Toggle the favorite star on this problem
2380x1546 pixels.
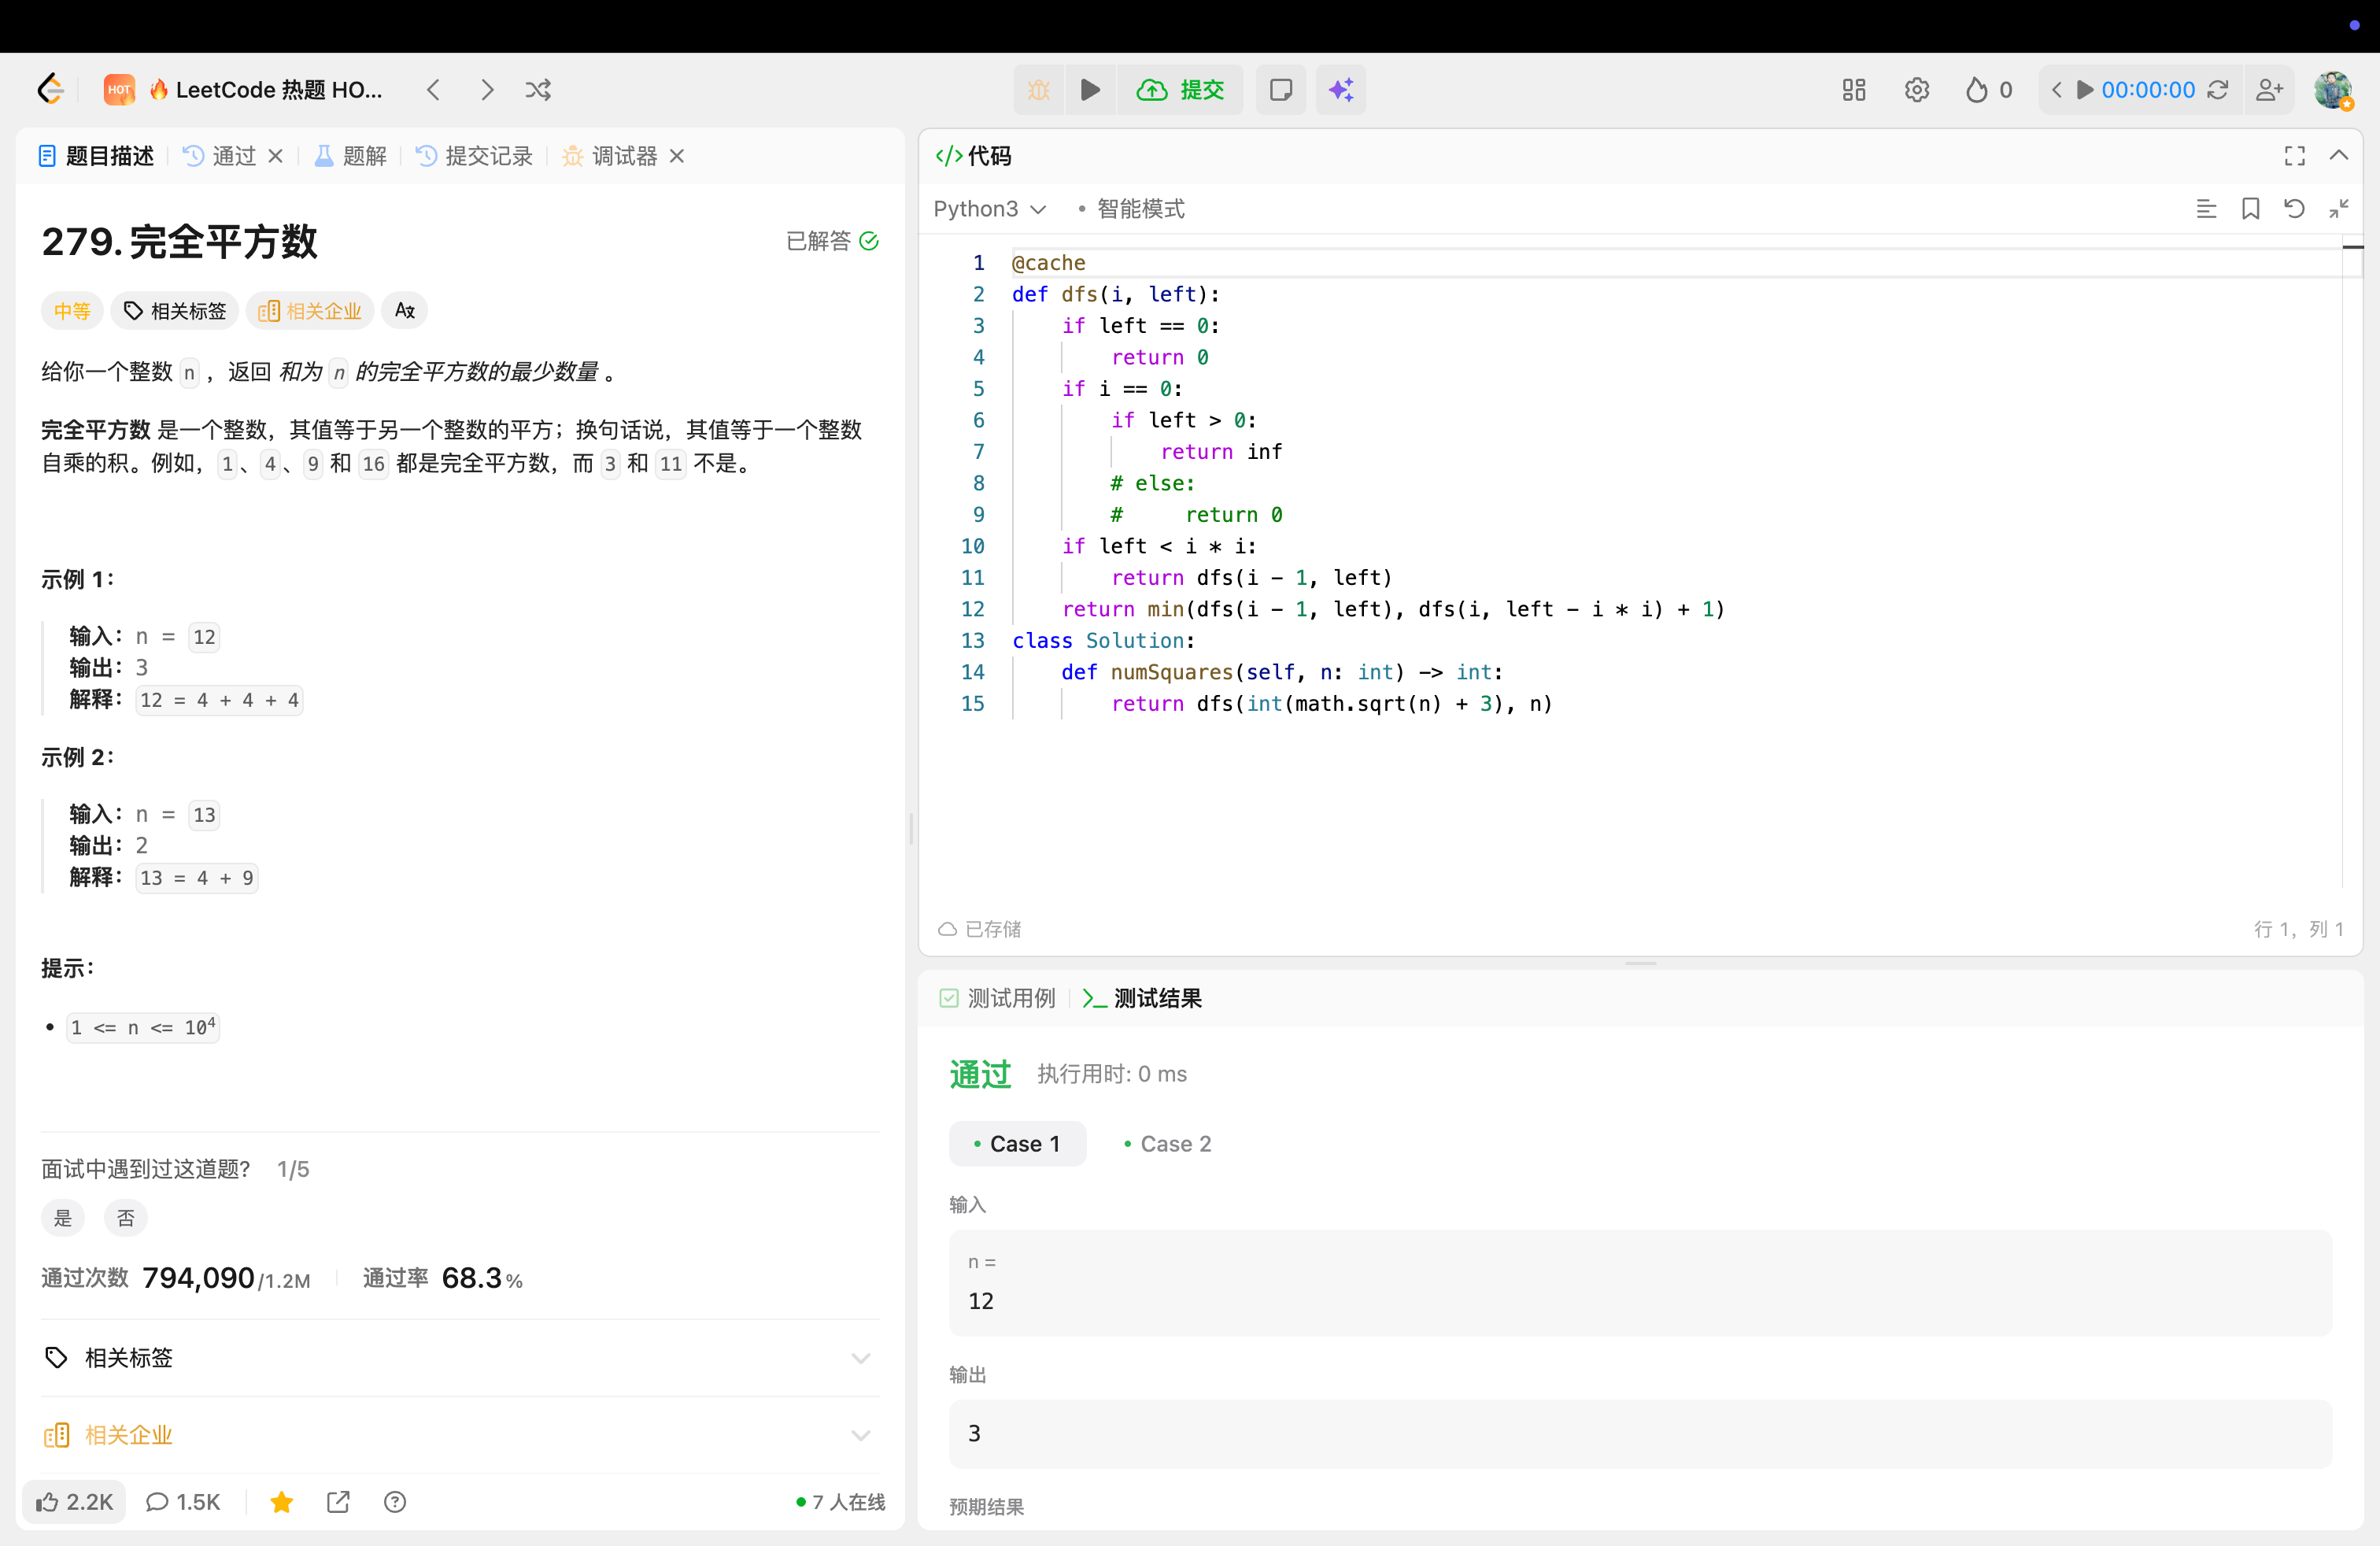281,1501
